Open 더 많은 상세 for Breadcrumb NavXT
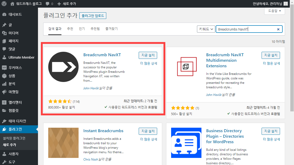Image resolution: width=294 pixels, height=165 pixels. (x=149, y=63)
